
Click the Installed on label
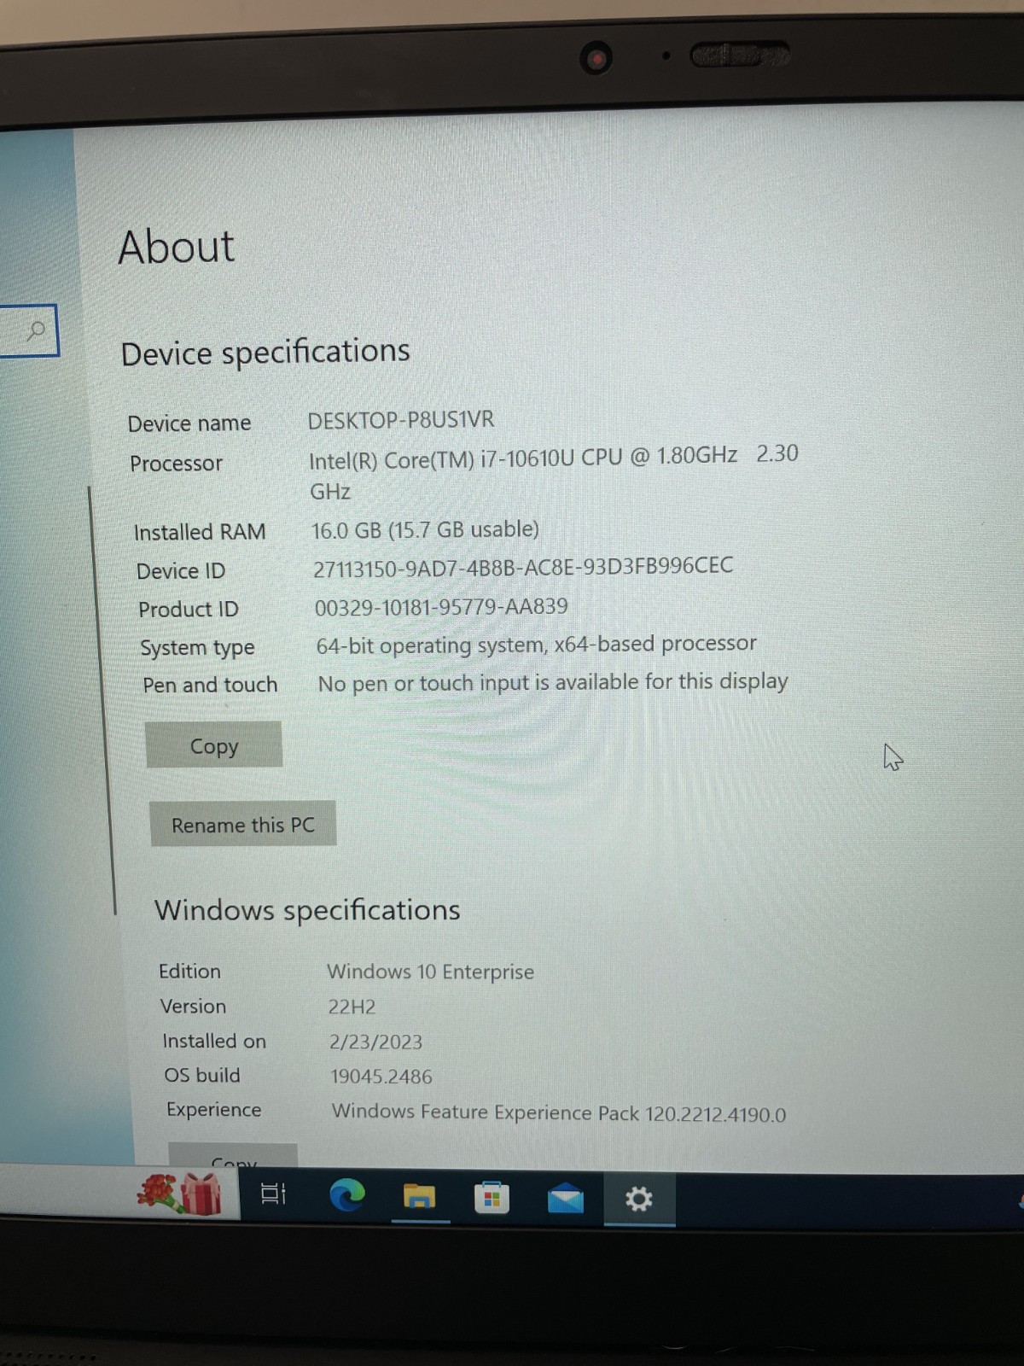click(x=214, y=1041)
